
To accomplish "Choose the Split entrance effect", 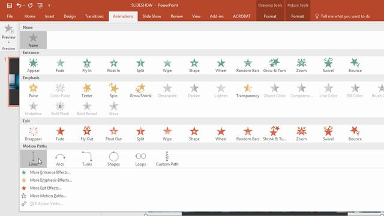I will [x=140, y=65].
